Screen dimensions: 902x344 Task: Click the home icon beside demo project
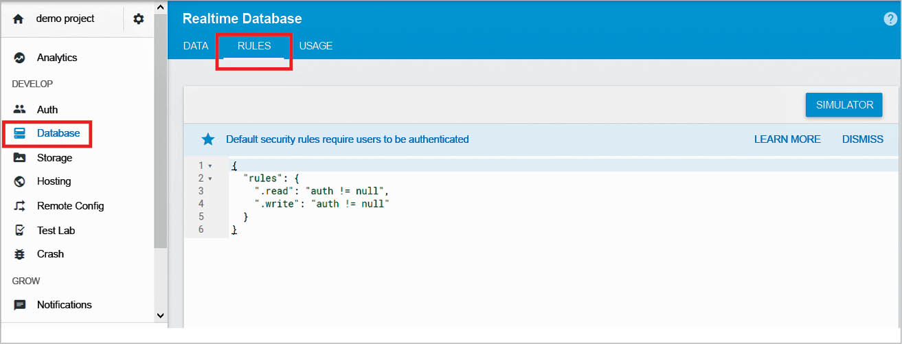[x=19, y=19]
